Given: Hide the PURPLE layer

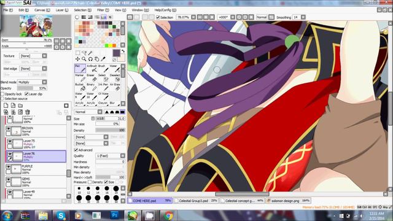Looking at the screenshot, I should (8, 166).
